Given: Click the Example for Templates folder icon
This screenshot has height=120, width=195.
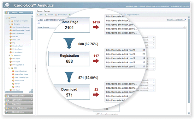Looking at the screenshot, I should (12, 21).
